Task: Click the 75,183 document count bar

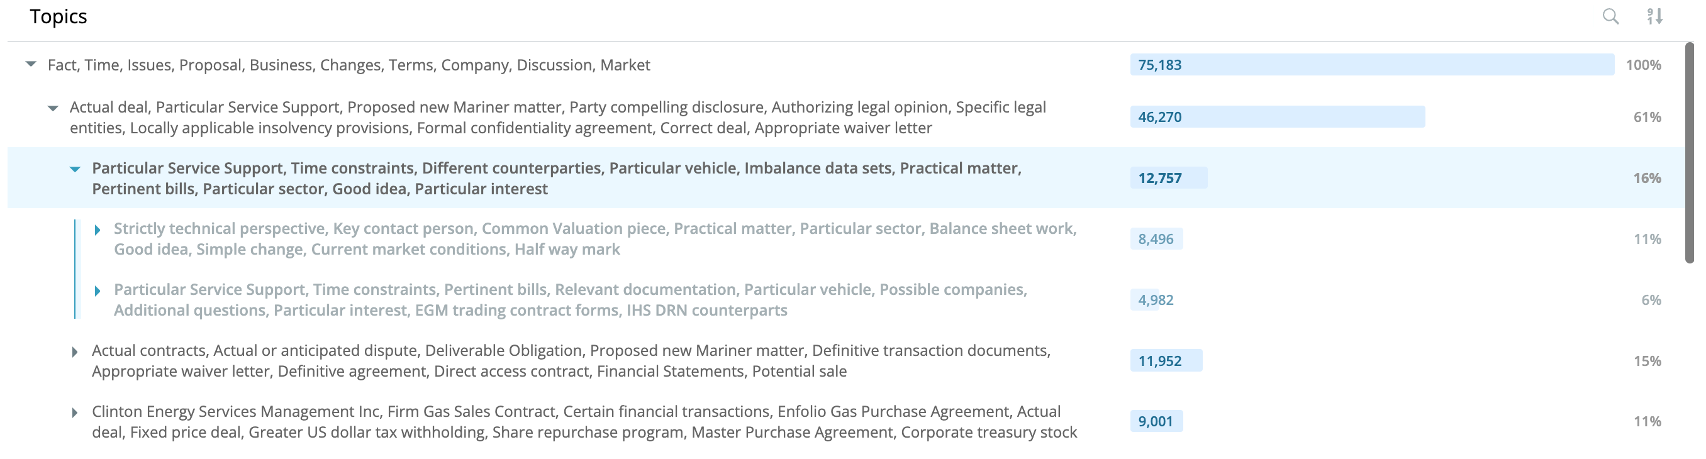Action: 1372,65
